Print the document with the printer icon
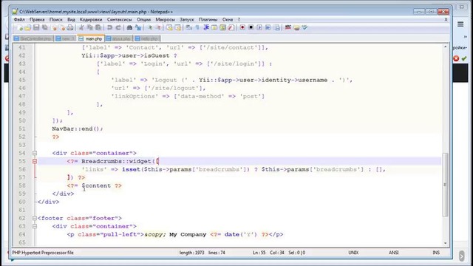Screen dimensions: 473x266 pos(70,28)
